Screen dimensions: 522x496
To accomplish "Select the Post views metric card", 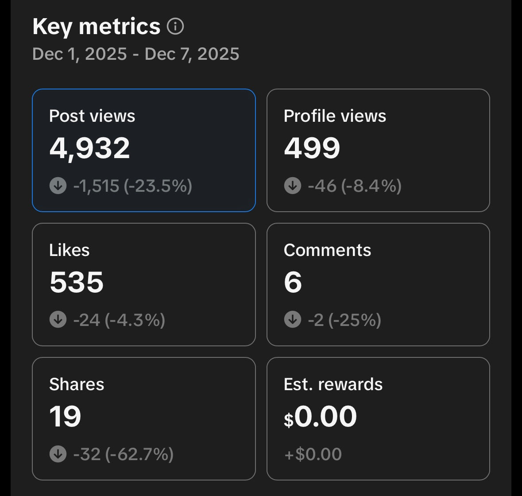I will [x=144, y=151].
